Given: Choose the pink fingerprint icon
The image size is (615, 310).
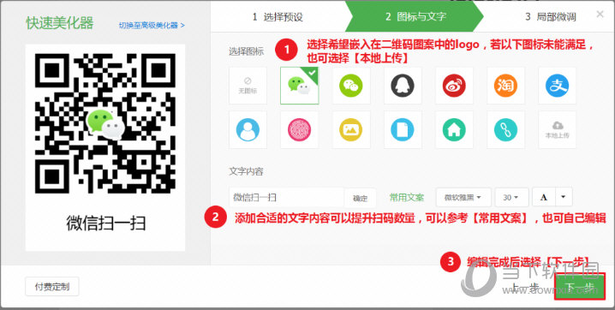Looking at the screenshot, I should (300, 129).
